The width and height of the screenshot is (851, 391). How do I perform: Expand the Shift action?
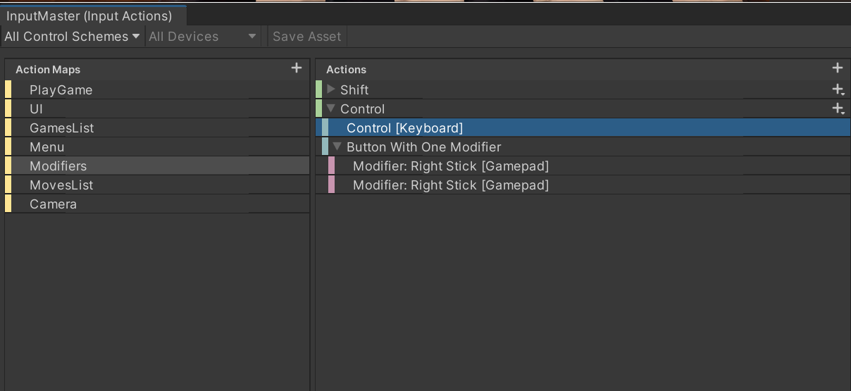tap(331, 89)
